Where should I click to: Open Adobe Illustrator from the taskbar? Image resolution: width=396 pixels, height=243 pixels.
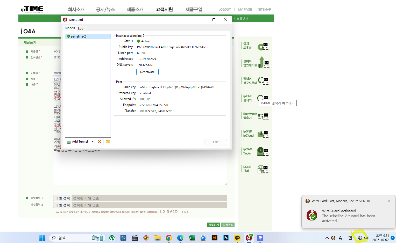(x=215, y=238)
